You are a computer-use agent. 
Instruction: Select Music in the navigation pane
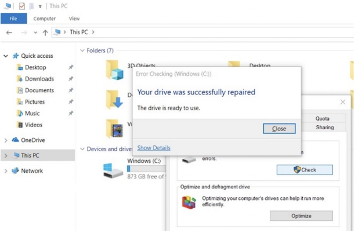click(32, 113)
